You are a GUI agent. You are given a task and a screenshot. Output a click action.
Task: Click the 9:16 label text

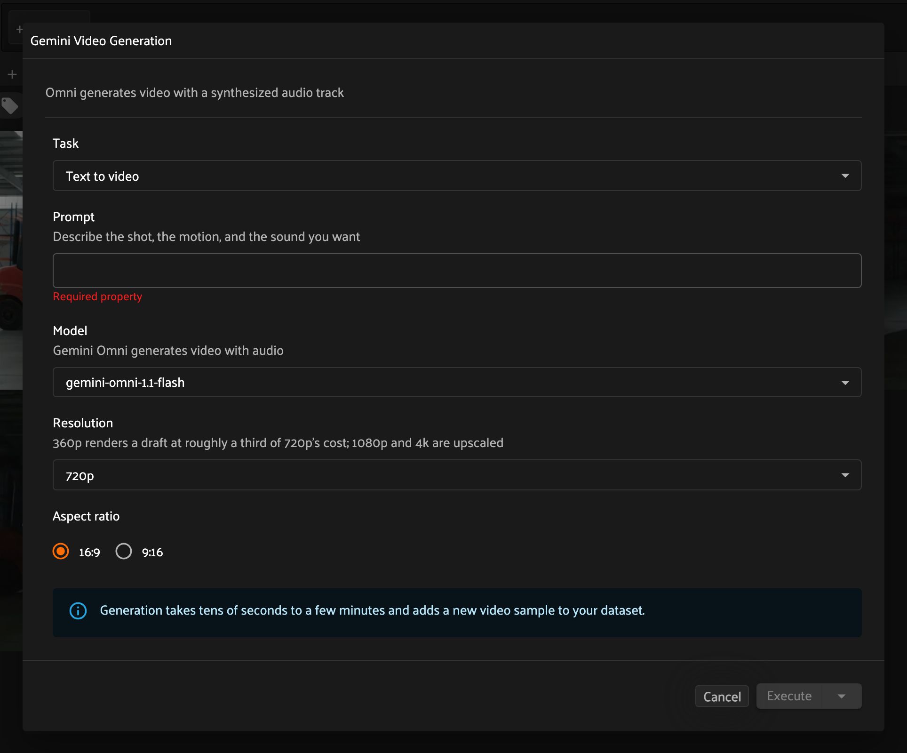[x=152, y=553]
